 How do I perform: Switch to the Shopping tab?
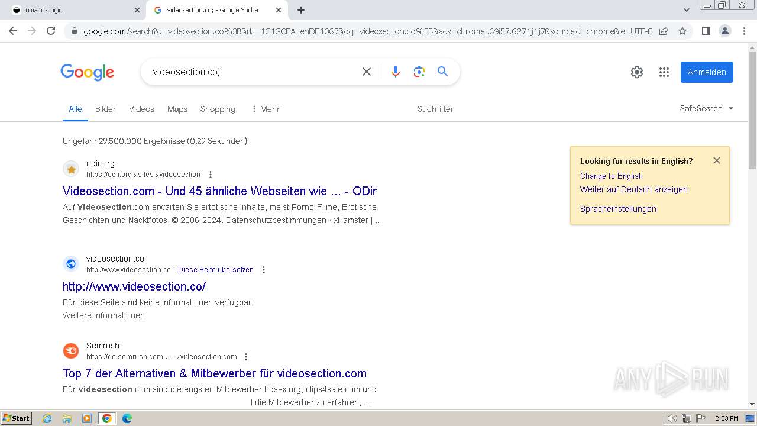(218, 109)
